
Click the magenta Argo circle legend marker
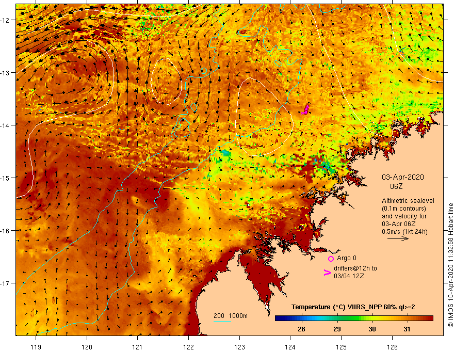331,259
